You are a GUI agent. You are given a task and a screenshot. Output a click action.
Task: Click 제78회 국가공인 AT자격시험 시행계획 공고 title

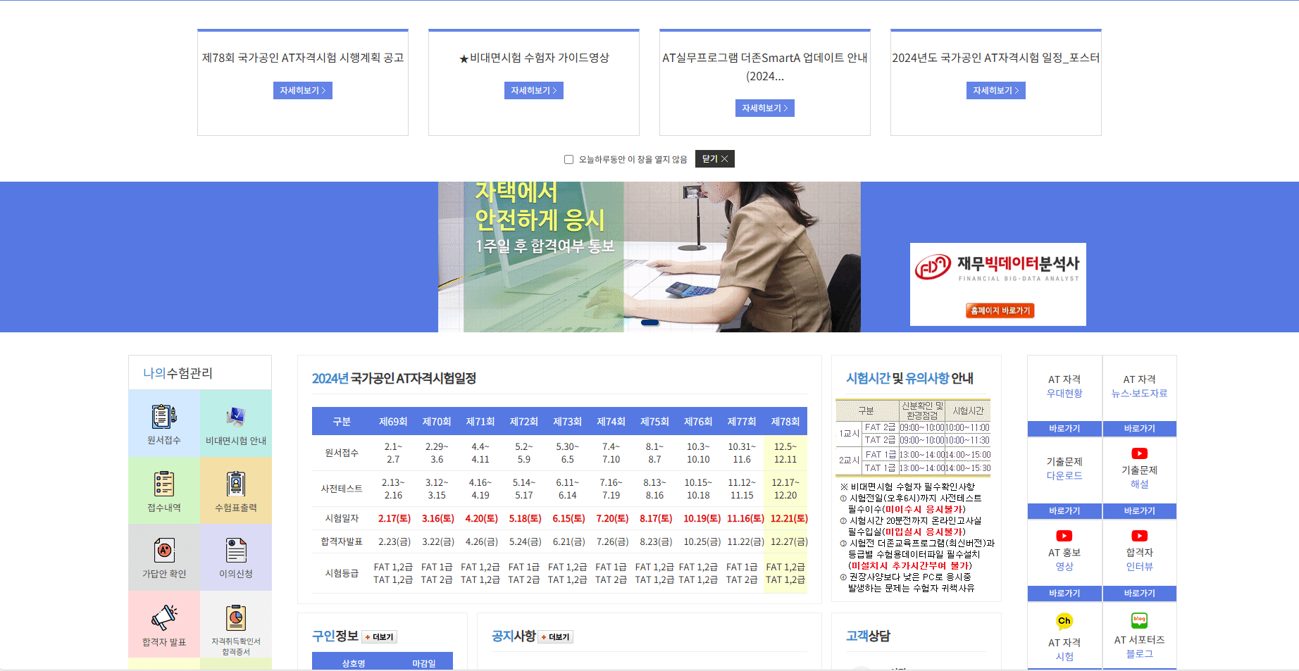303,58
